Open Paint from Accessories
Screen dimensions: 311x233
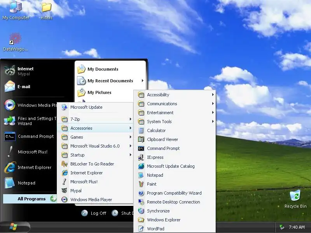175,184
